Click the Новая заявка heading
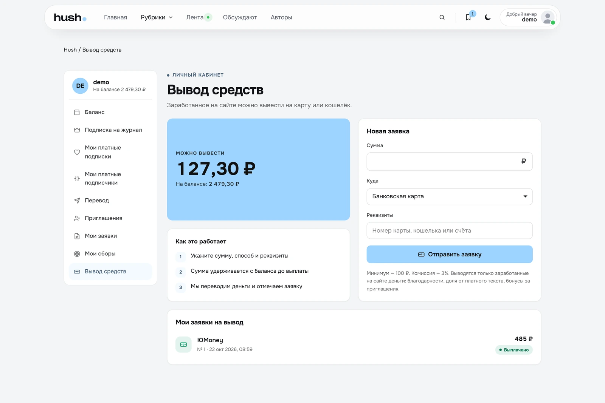This screenshot has width=605, height=403. click(388, 131)
